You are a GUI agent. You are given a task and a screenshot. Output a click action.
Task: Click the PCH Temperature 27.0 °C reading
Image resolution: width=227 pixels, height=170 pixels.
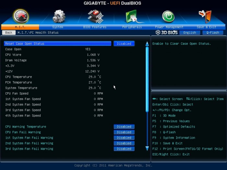point(95,82)
